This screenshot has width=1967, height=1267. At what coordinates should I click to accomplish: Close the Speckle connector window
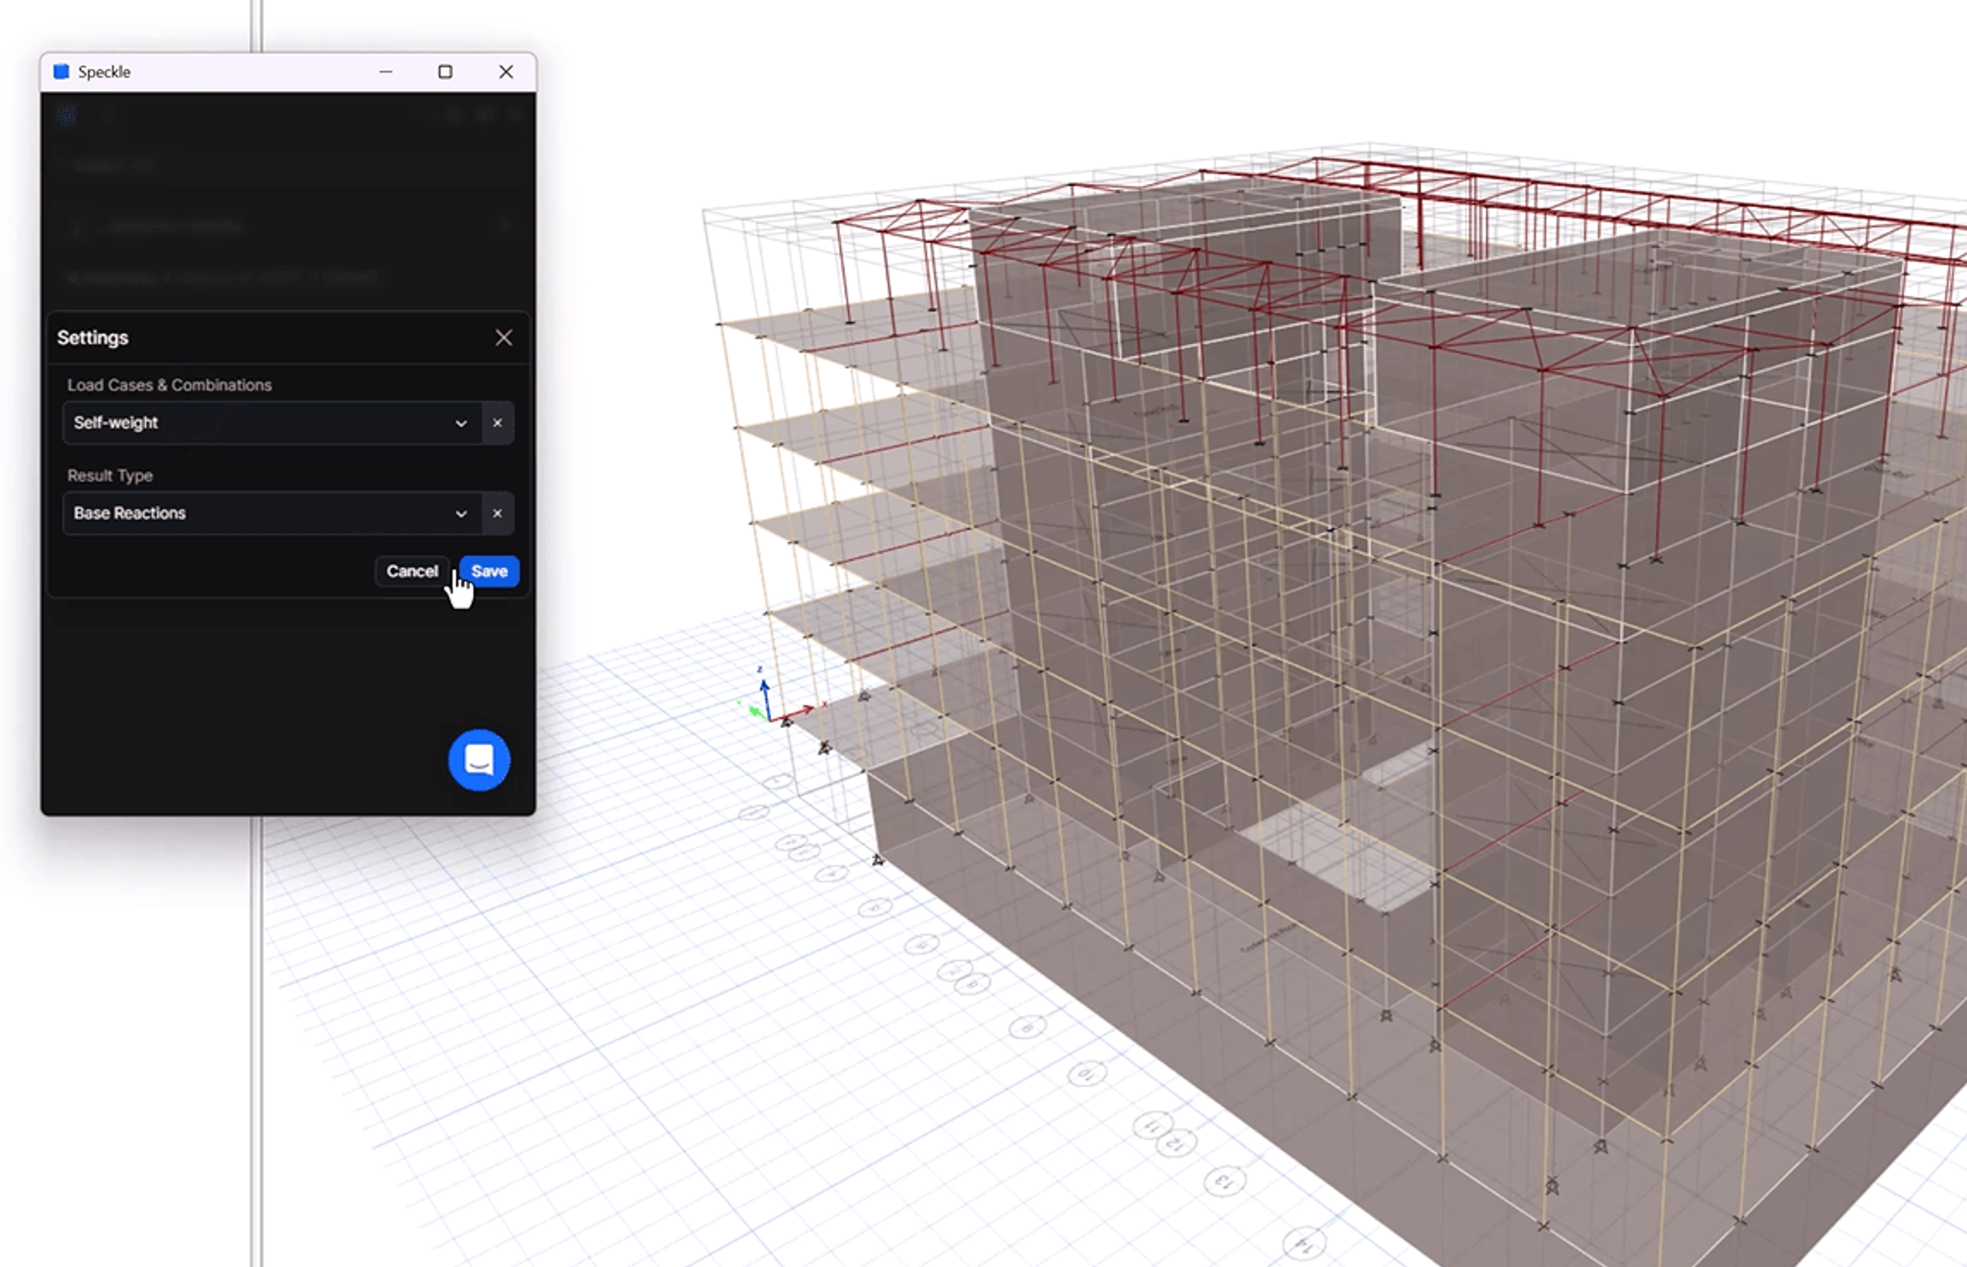pos(506,72)
